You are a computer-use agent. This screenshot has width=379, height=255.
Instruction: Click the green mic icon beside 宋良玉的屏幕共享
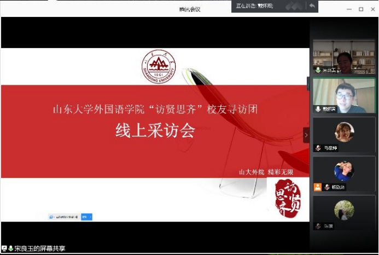coord(10,248)
